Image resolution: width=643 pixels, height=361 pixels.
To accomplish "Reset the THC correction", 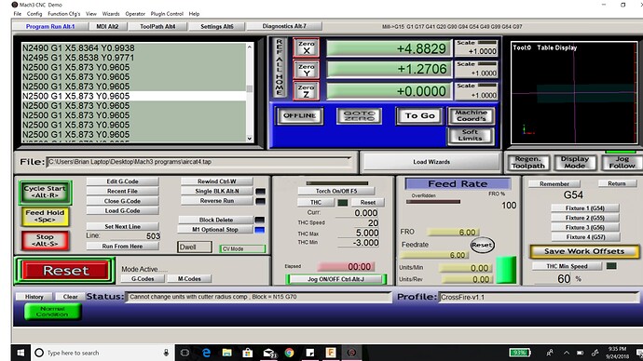I will click(x=368, y=202).
